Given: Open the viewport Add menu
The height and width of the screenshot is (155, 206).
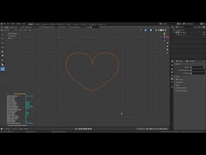Looking at the screenshot, I should (x=25, y=30).
